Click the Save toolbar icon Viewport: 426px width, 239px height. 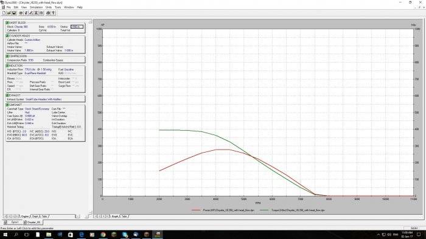pos(14,13)
